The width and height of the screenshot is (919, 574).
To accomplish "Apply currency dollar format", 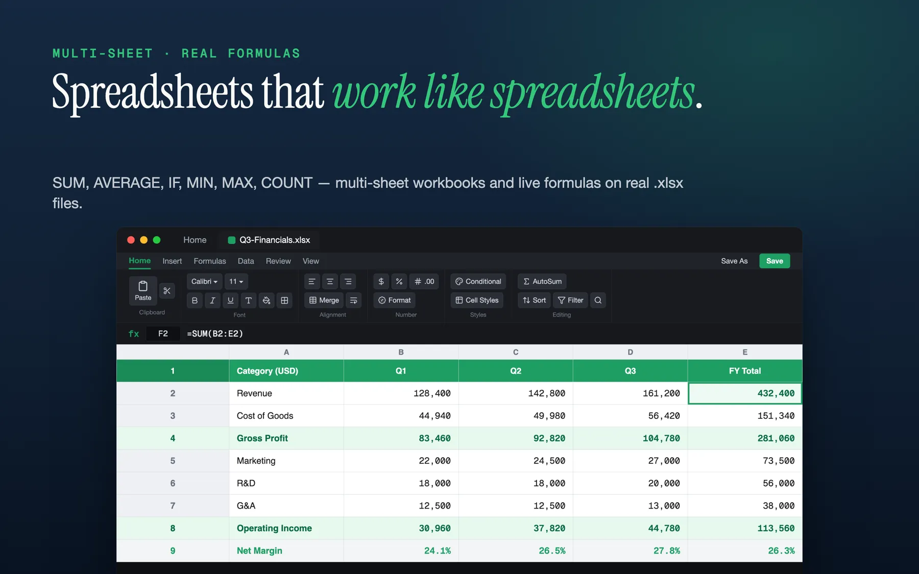I will 381,282.
